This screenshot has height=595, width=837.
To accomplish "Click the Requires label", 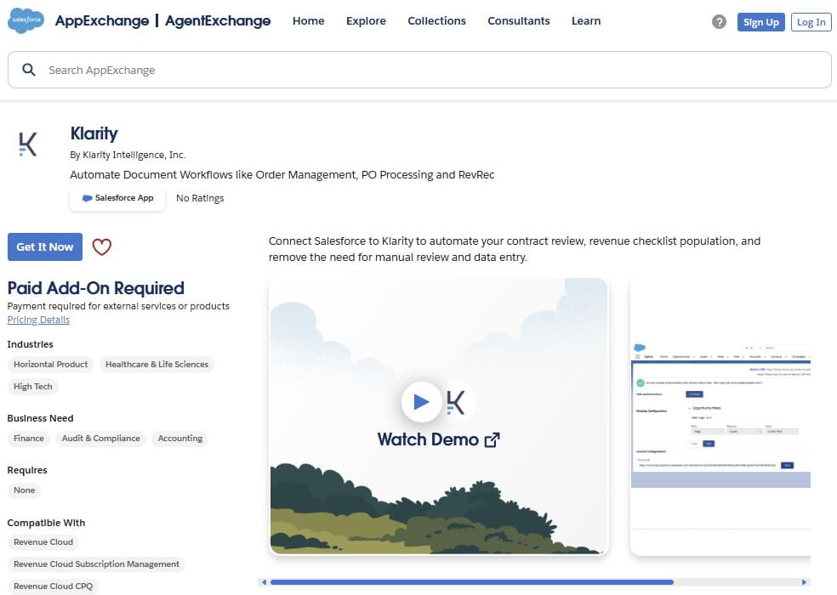I will pos(27,470).
